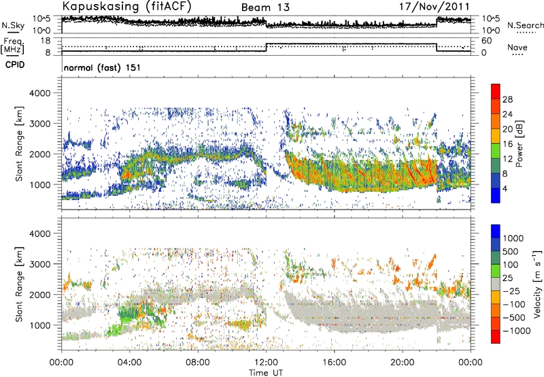
Task: Click the "12:00" time tick label
Action: [x=266, y=363]
